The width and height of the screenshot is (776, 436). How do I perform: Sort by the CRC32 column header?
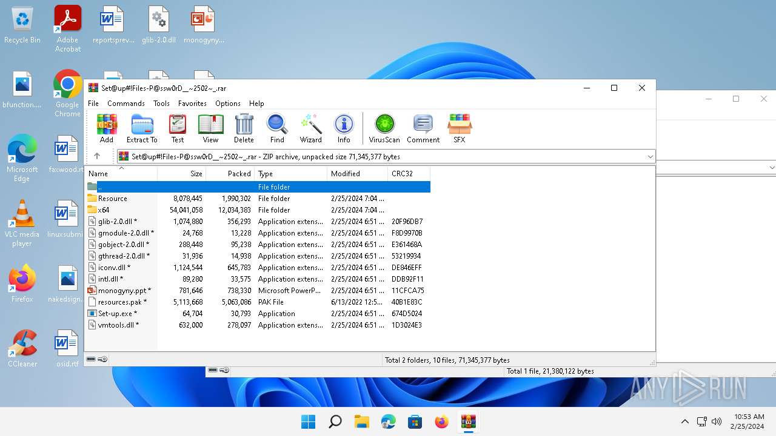tap(409, 174)
